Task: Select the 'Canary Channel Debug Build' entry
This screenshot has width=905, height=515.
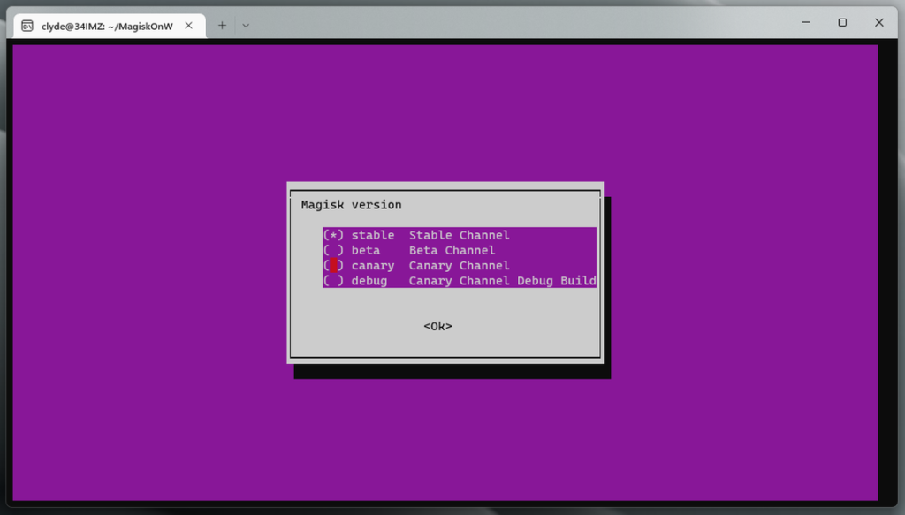Action: pos(502,281)
